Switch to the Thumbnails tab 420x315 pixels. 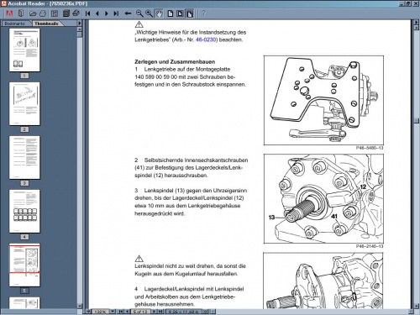(x=46, y=24)
